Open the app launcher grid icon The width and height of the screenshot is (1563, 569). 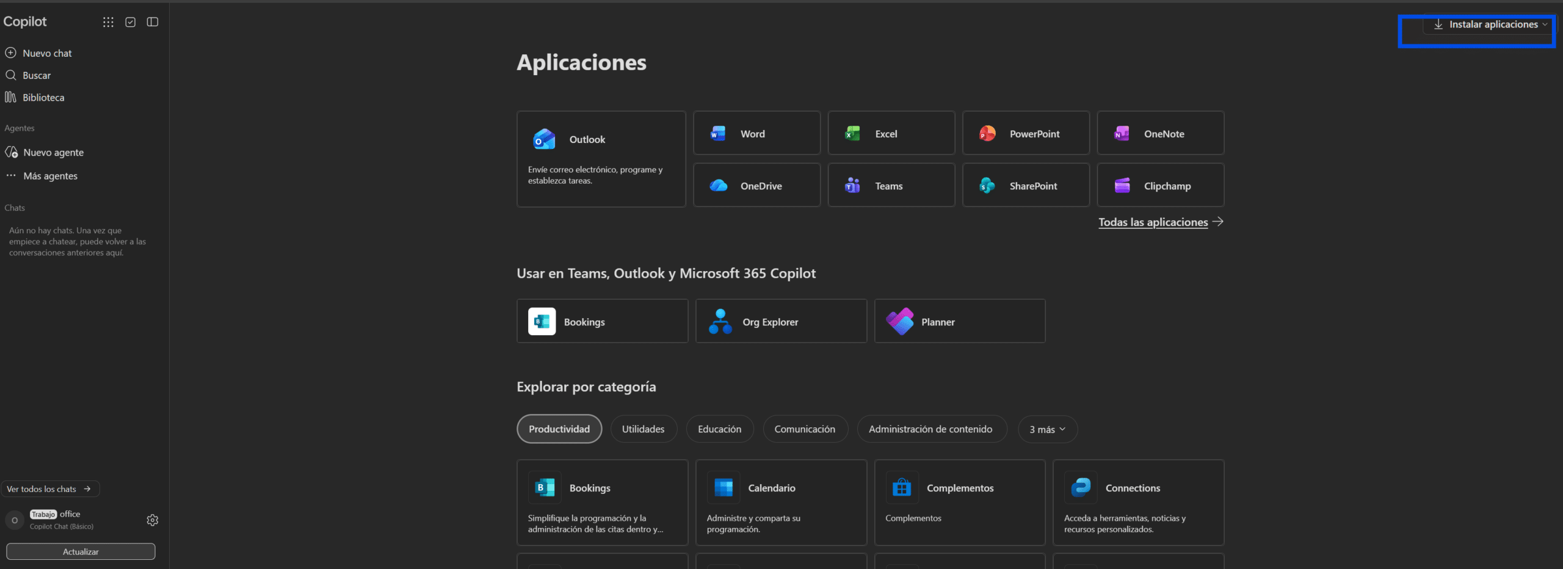(108, 22)
